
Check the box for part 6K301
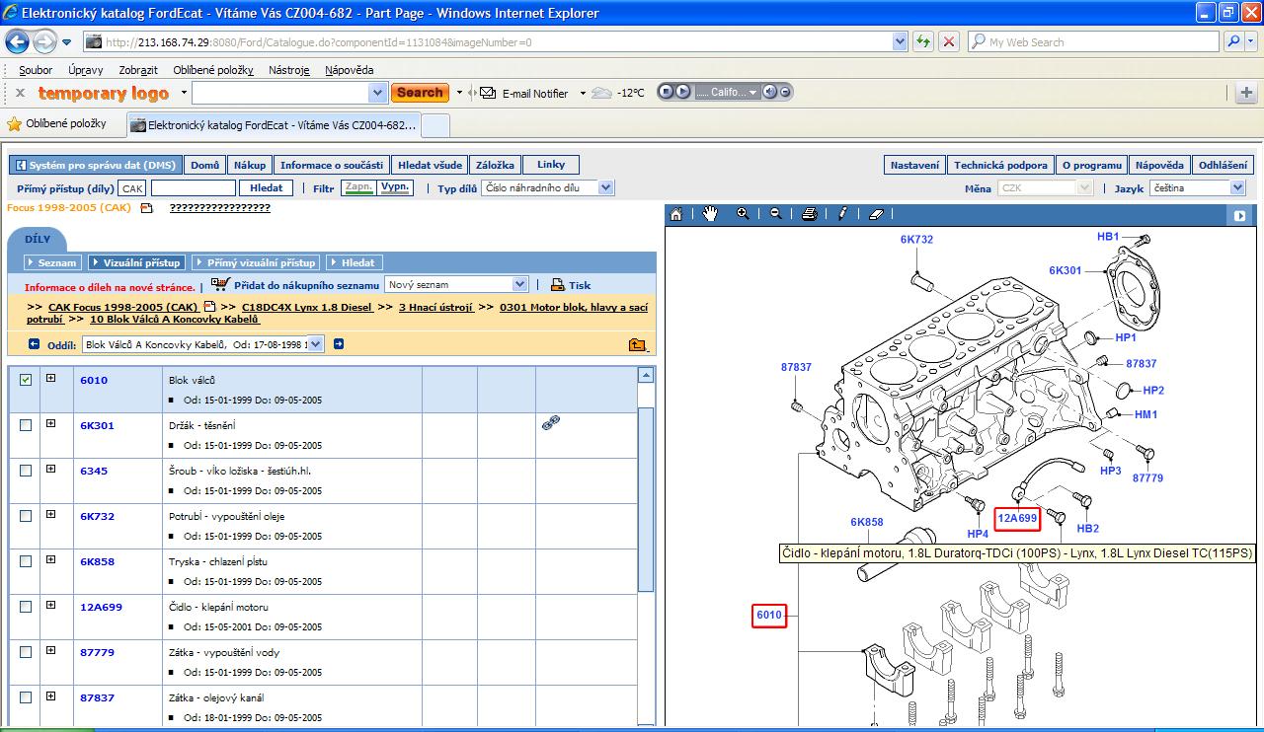coord(26,425)
